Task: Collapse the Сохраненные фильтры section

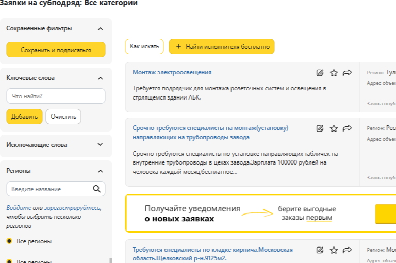Action: [x=101, y=29]
